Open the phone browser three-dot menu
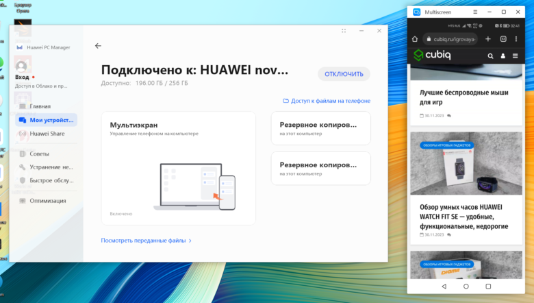Viewport: 534px width, 303px height. coord(516,39)
